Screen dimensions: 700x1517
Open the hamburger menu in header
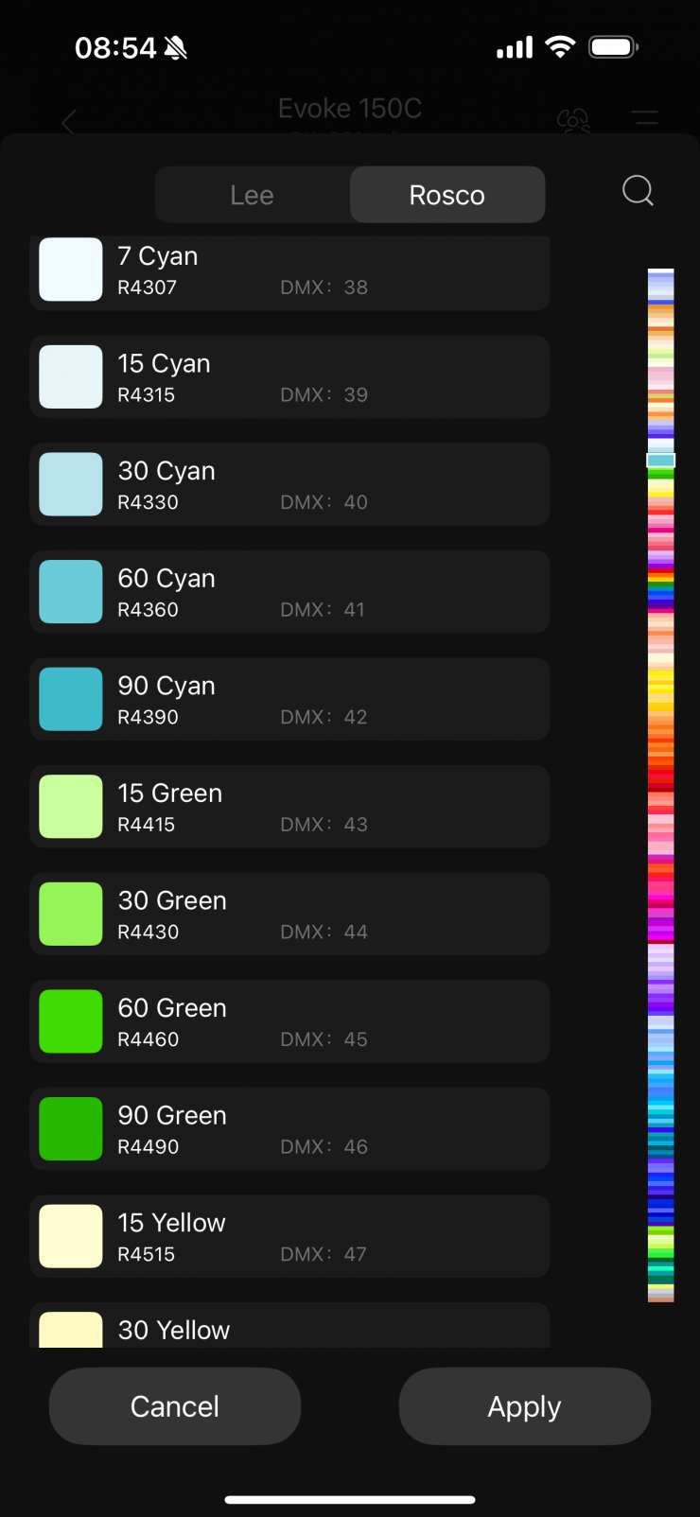pyautogui.click(x=645, y=119)
